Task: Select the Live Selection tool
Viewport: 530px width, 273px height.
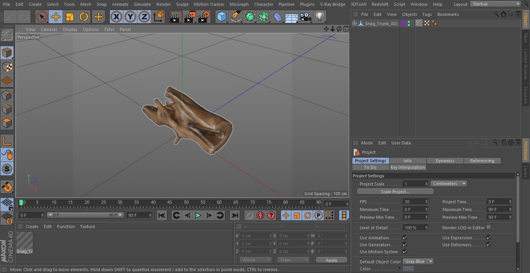Action: click(x=42, y=17)
